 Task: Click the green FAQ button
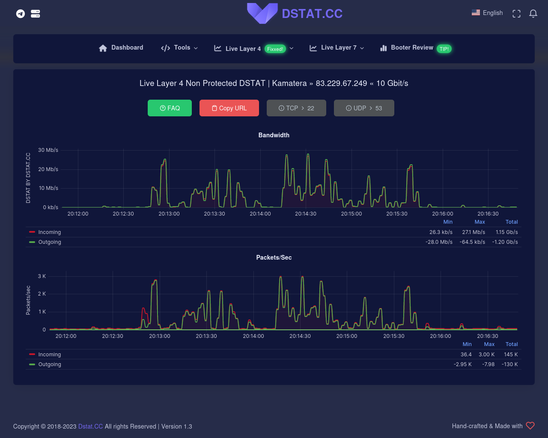coord(170,108)
